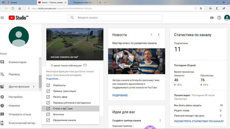Go to browser home page icon

coord(20,9)
